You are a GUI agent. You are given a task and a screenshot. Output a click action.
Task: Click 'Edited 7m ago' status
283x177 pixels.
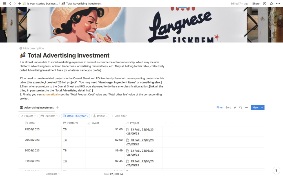[x=239, y=3]
